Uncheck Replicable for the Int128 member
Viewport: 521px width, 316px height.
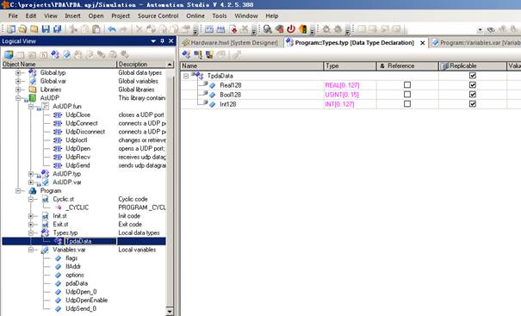473,104
